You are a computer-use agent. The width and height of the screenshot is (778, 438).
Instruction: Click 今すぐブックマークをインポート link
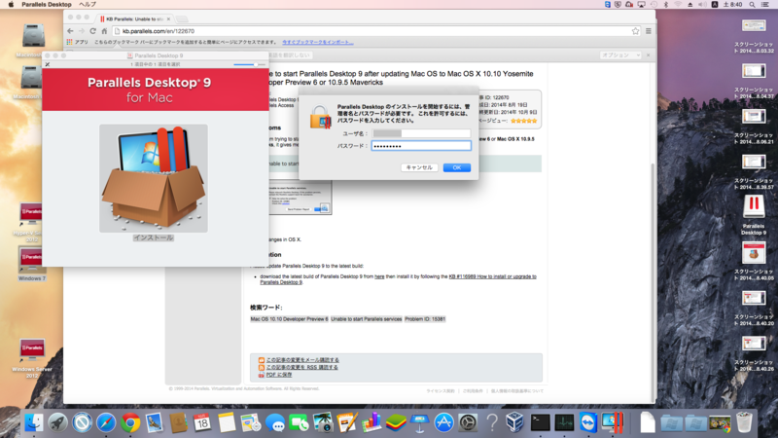coord(318,42)
